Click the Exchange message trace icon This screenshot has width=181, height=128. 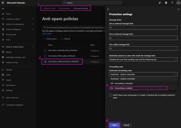pos(3,57)
